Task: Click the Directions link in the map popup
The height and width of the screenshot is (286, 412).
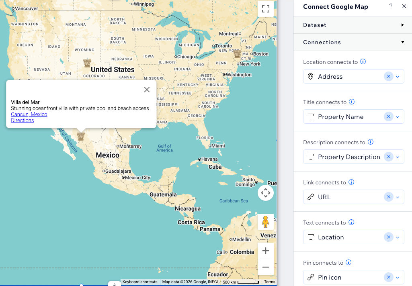Action: pyautogui.click(x=22, y=120)
